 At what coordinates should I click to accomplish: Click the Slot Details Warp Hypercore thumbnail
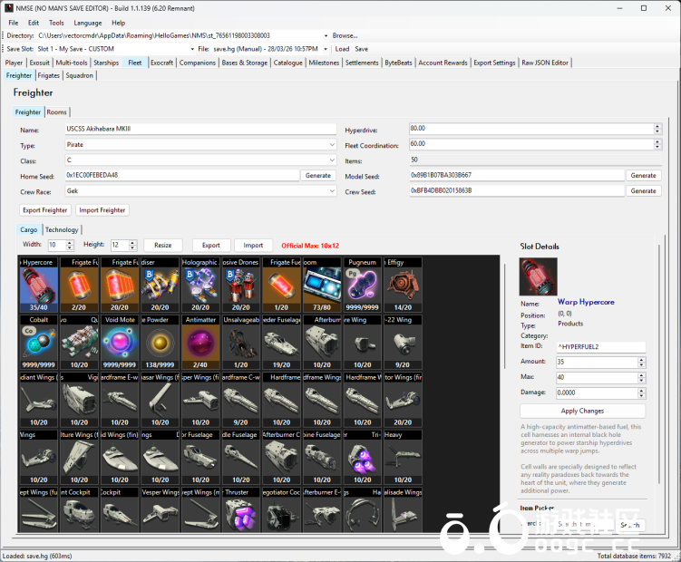(537, 276)
